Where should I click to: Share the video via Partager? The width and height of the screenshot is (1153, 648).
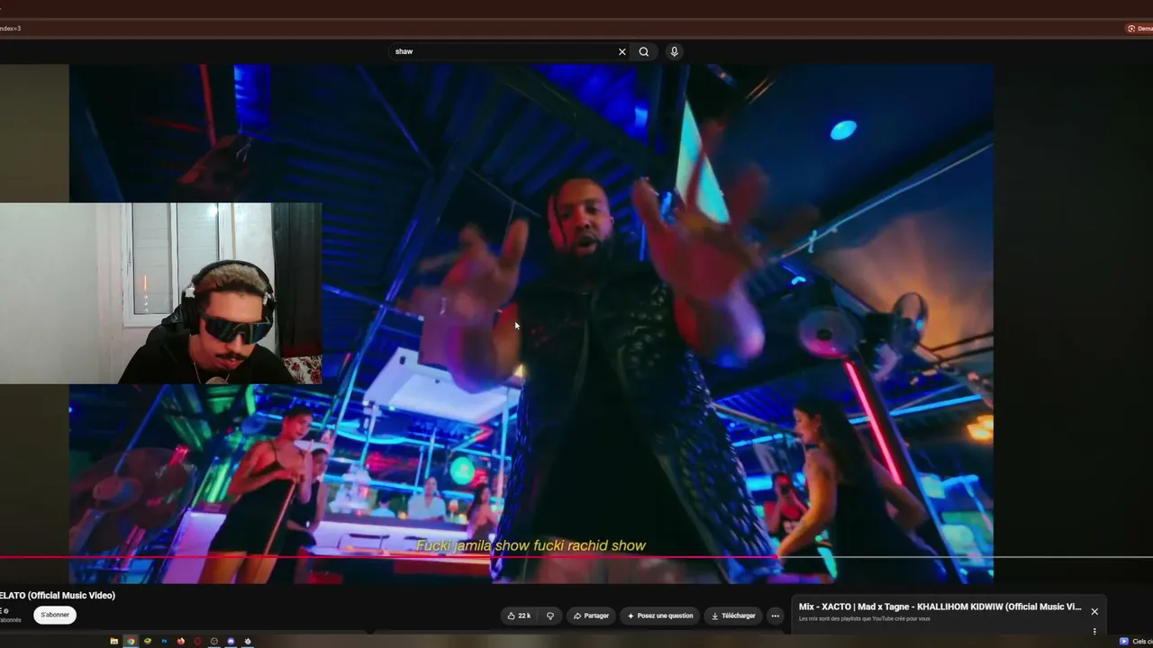pos(591,616)
